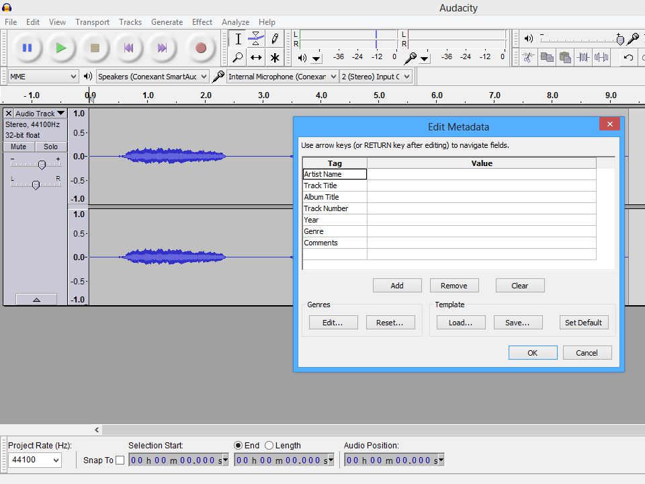Open the Generate menu

coord(167,22)
